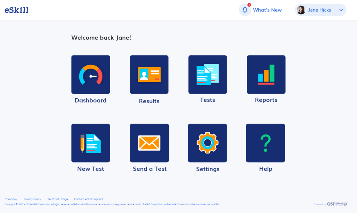The width and height of the screenshot is (357, 213).
Task: Click the Dashboard text label
Action: pos(91,100)
